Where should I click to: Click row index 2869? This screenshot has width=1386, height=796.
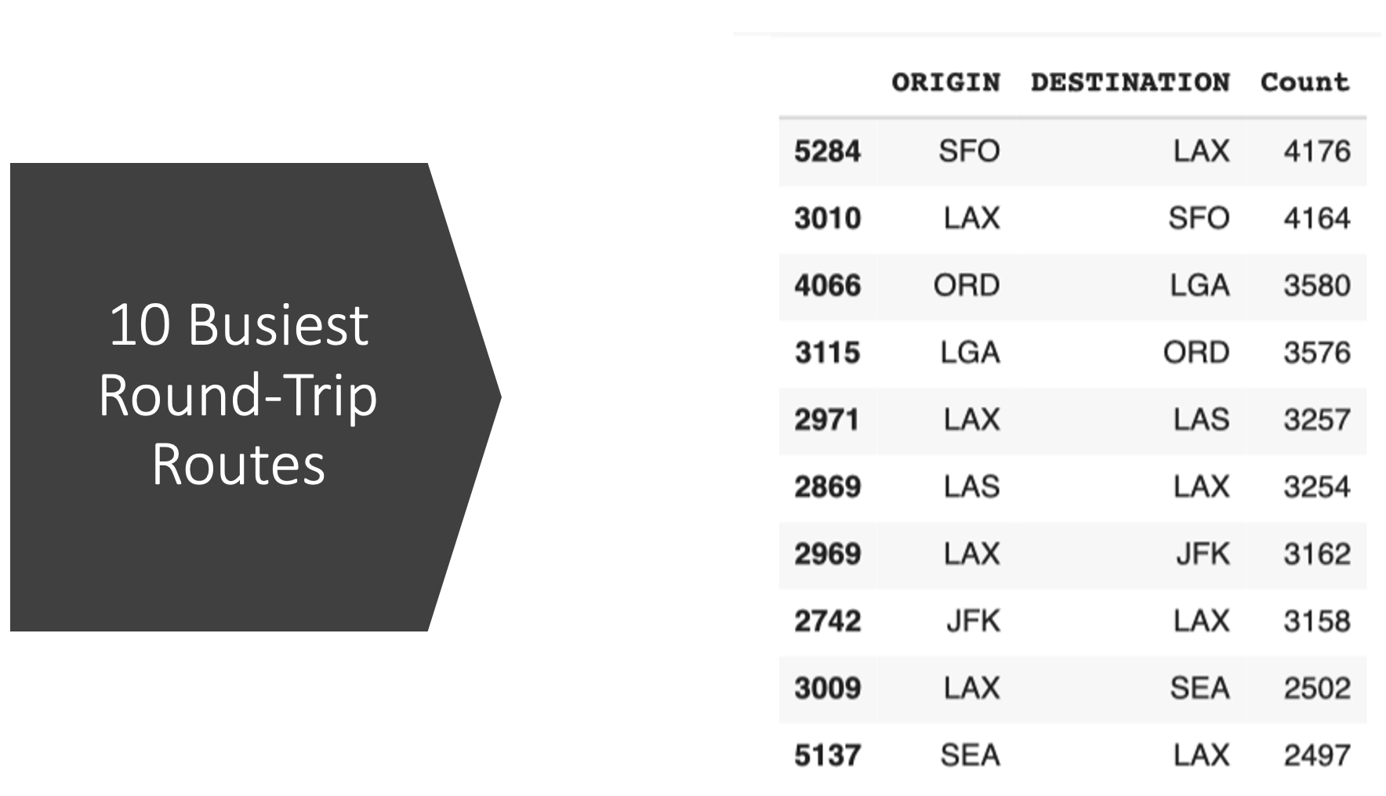coord(827,487)
